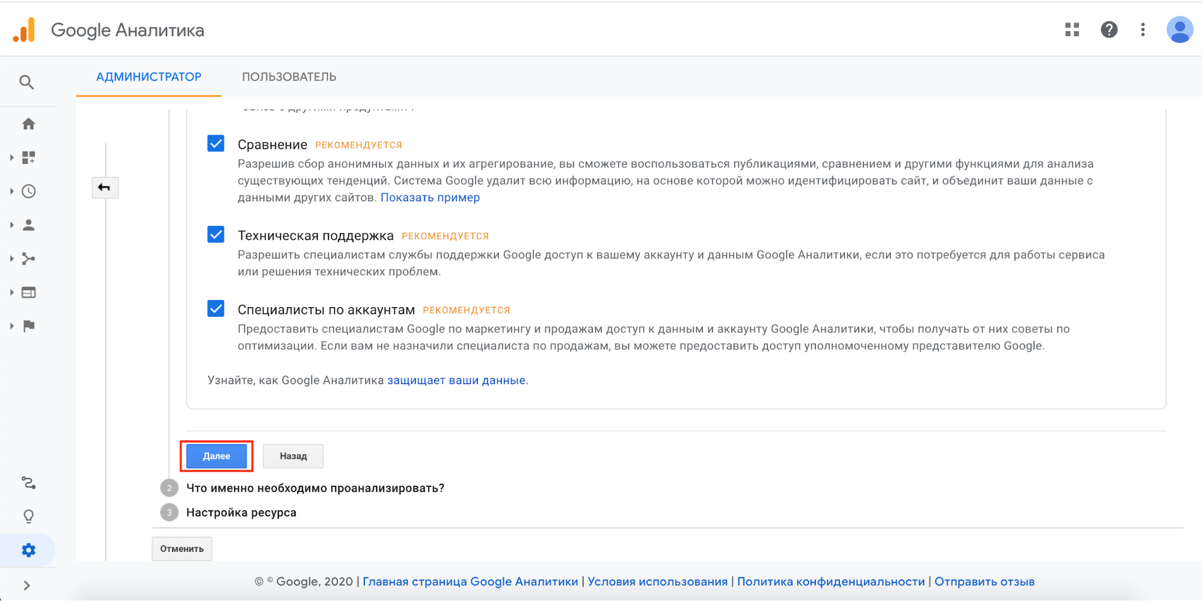Click step 2 Что именно необходимо проанализировать

(315, 488)
